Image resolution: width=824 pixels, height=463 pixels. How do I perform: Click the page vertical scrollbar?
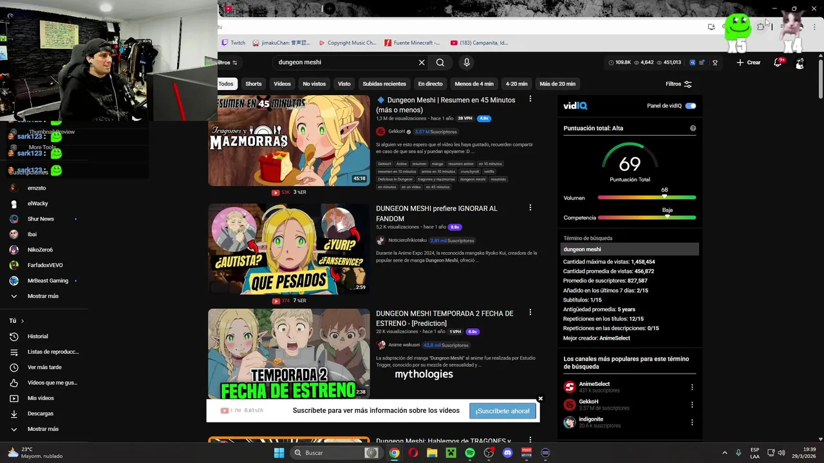point(820,78)
